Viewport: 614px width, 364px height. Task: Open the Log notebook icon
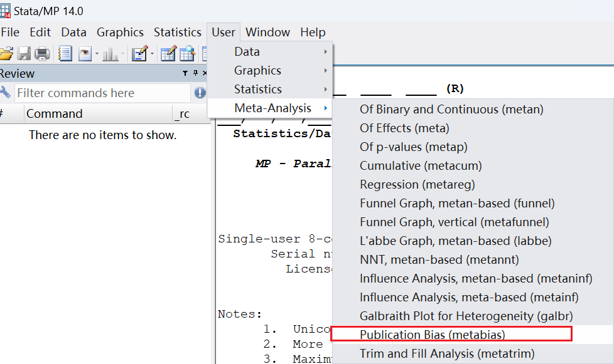coord(65,53)
